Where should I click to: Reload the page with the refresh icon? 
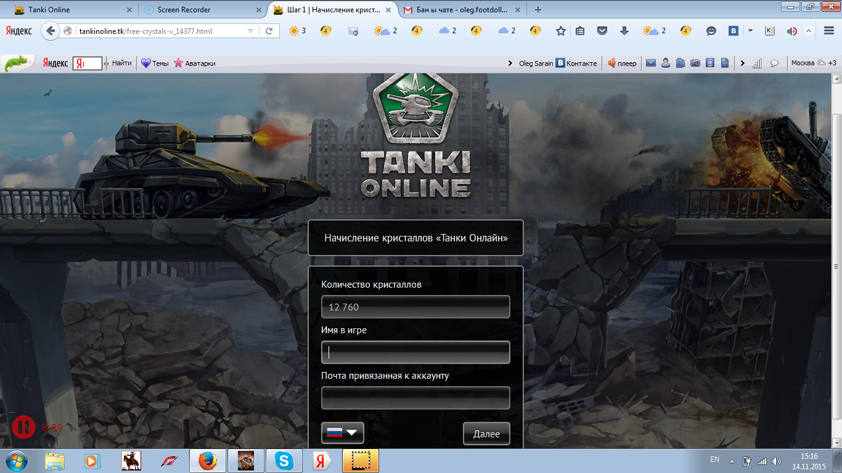pos(269,31)
